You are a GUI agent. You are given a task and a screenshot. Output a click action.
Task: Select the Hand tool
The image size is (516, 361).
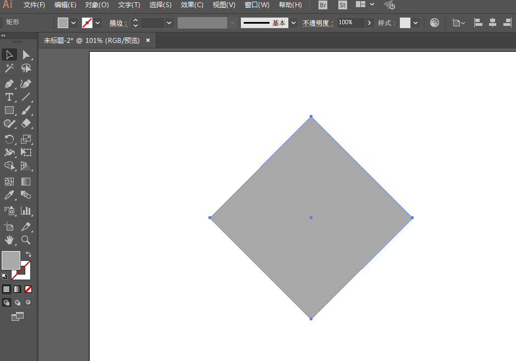9,240
